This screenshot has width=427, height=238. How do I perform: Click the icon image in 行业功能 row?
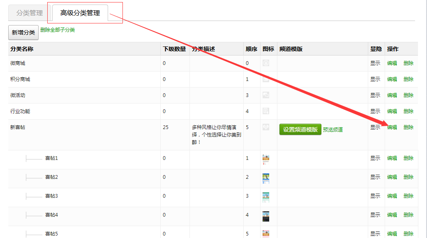point(266,111)
